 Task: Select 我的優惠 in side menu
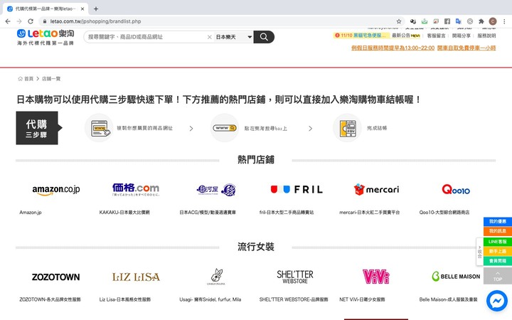(497, 222)
